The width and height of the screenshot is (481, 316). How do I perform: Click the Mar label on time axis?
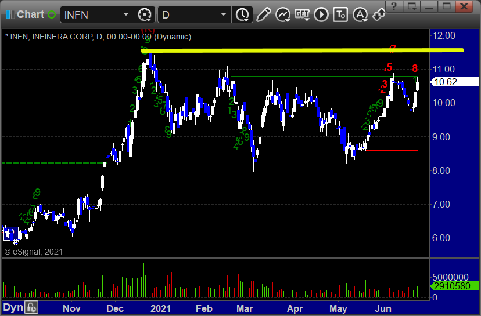(244, 308)
